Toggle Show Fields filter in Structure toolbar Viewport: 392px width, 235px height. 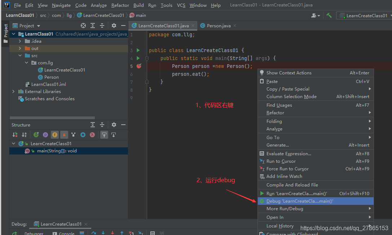click(55, 135)
